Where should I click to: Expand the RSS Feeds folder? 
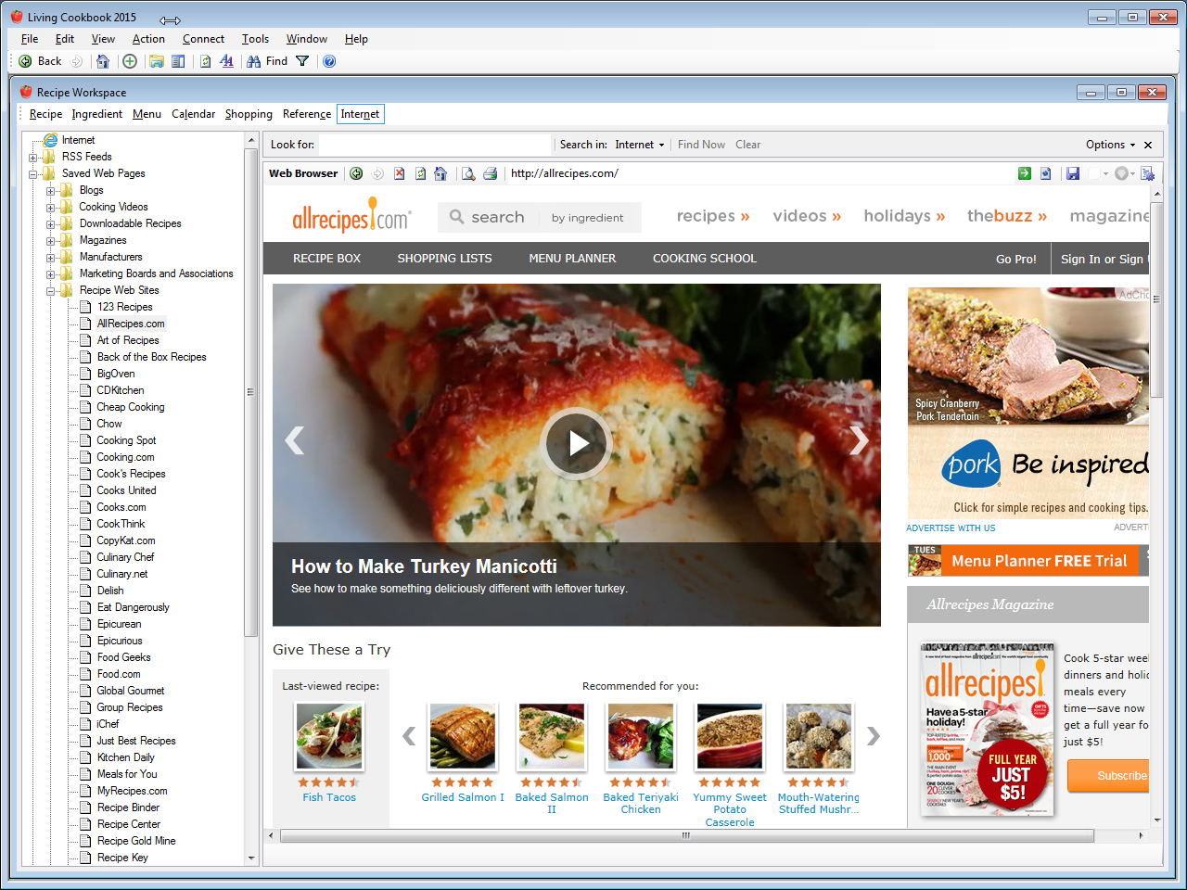[33, 158]
